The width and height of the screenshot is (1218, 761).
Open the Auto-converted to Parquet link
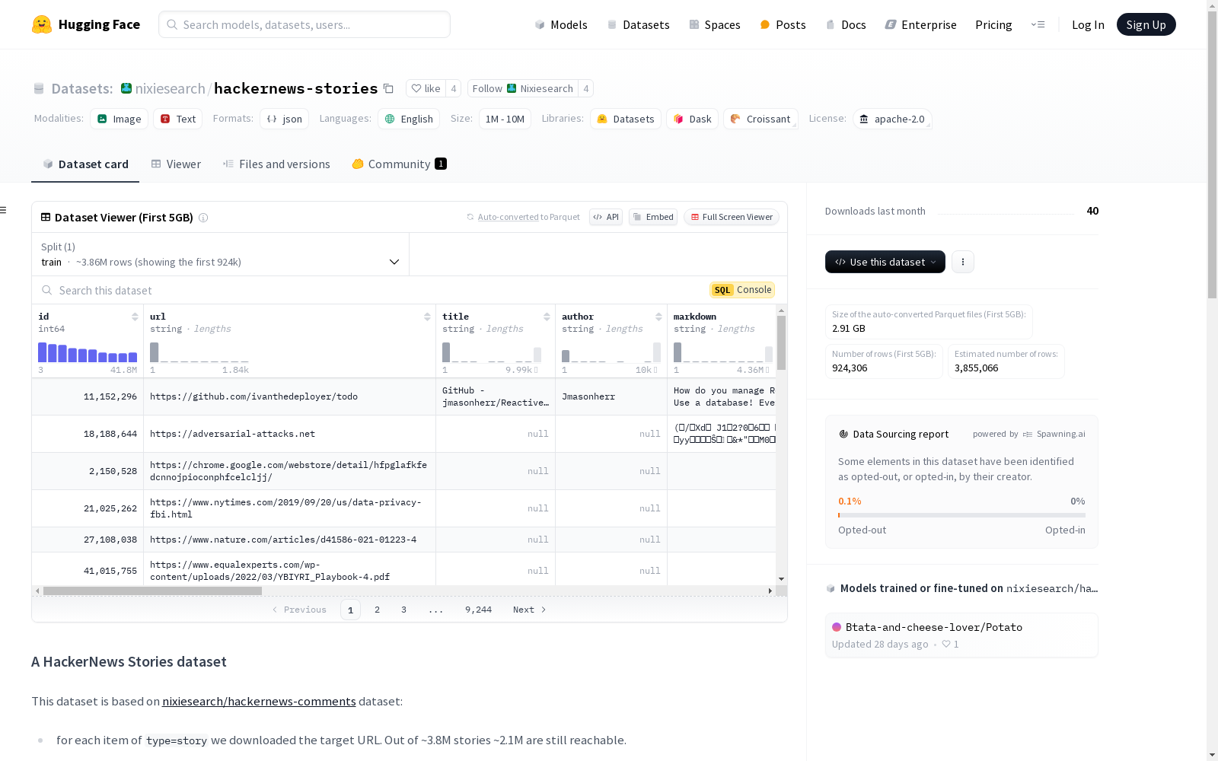pyautogui.click(x=509, y=217)
